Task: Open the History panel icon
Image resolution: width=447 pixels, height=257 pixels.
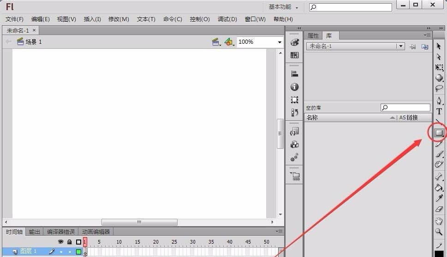Action: point(294,113)
